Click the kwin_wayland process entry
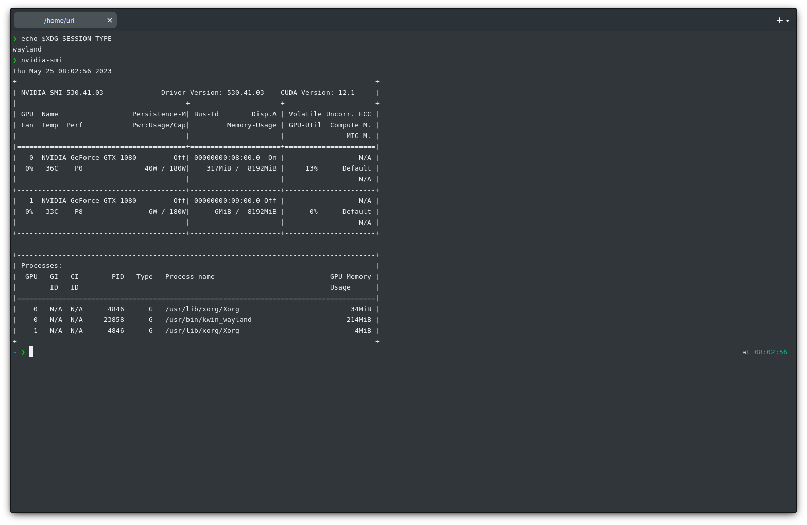The image size is (807, 525). (209, 319)
